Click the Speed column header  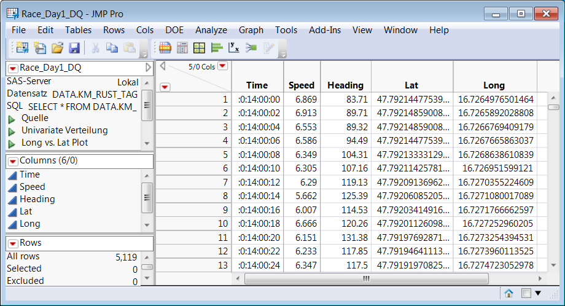coord(302,85)
